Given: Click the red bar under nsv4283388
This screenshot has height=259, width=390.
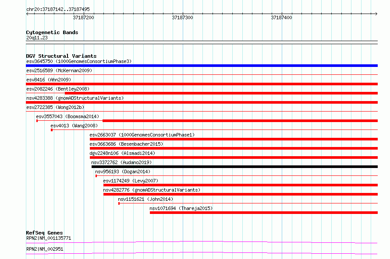Looking at the screenshot, I should click(x=202, y=102).
